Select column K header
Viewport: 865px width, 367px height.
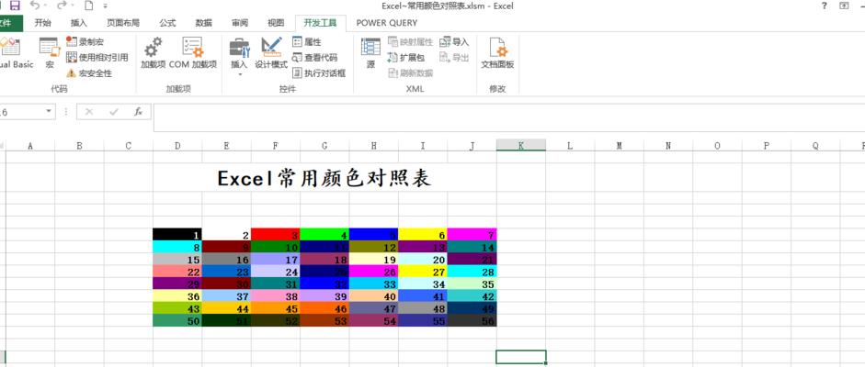pos(521,145)
